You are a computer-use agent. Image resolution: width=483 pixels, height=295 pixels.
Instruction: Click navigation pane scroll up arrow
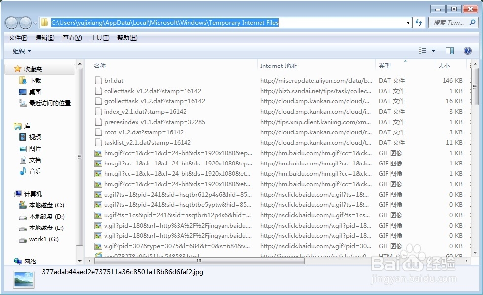(80, 64)
